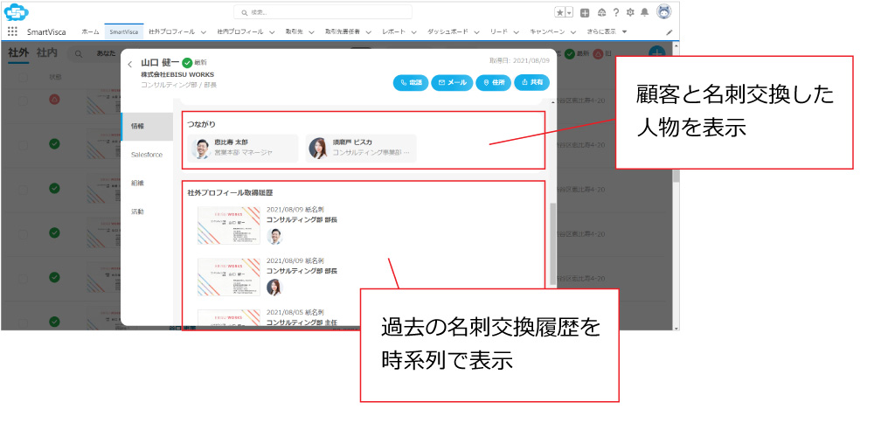Tick the select-all checkbox beside 状態 header
Screen dimensions: 874x423
click(x=23, y=77)
